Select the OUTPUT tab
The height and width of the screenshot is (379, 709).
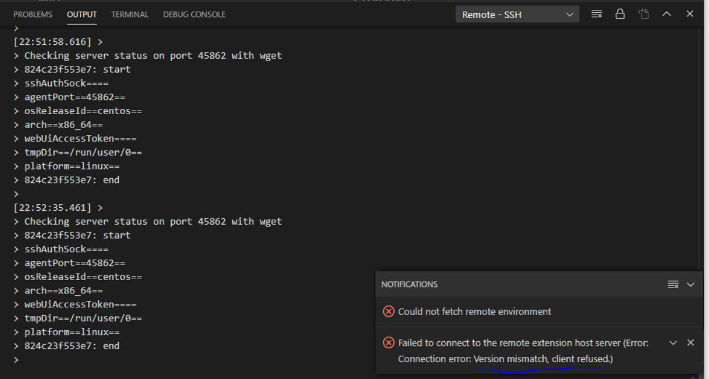click(x=82, y=14)
